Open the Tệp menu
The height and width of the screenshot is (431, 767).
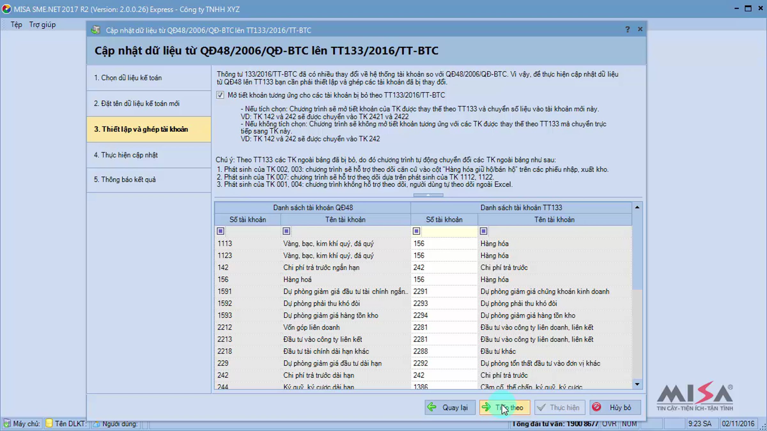tap(16, 25)
